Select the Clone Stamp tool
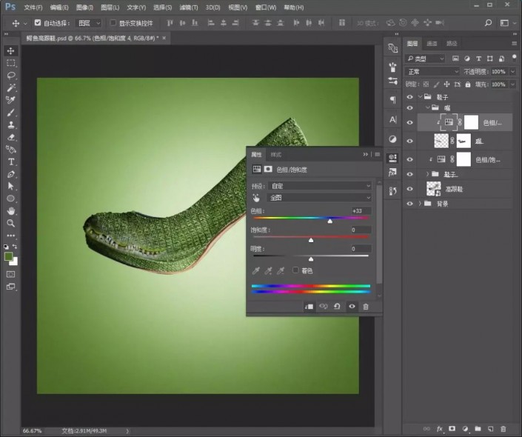522x437 pixels. click(x=10, y=124)
